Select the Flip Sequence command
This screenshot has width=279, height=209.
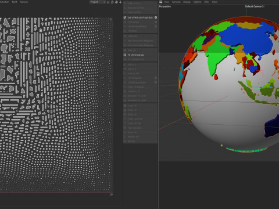point(141,128)
